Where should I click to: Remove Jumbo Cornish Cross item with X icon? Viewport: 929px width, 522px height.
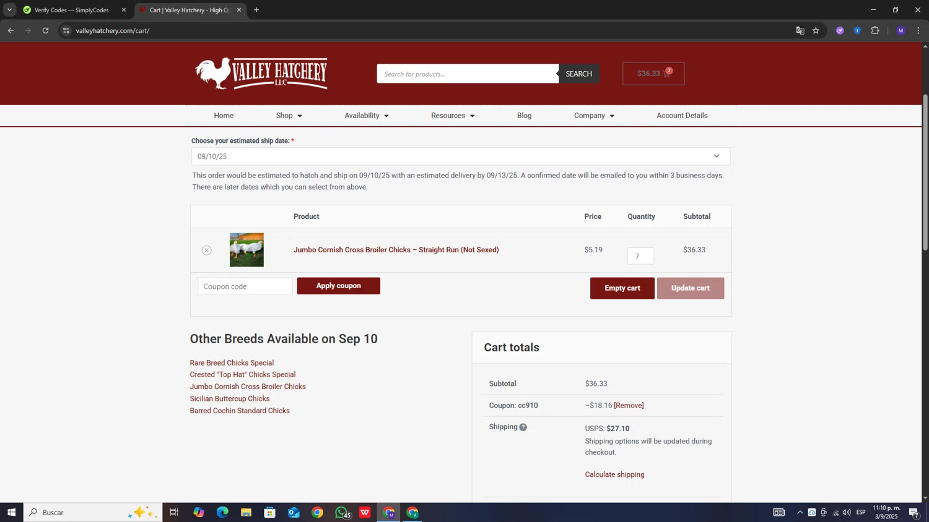pos(207,250)
